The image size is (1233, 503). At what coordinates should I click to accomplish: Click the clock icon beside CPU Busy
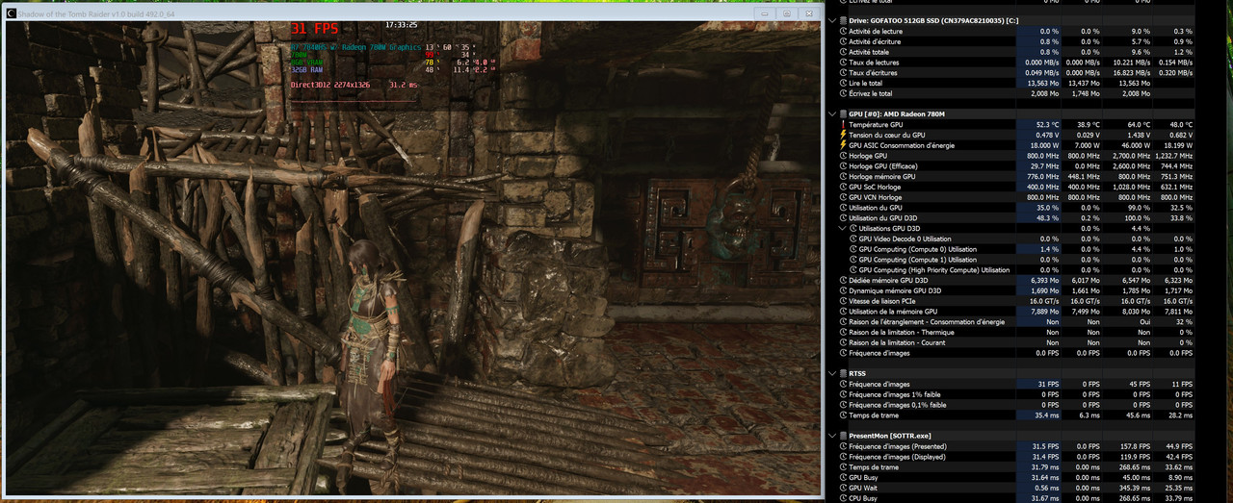pyautogui.click(x=844, y=498)
